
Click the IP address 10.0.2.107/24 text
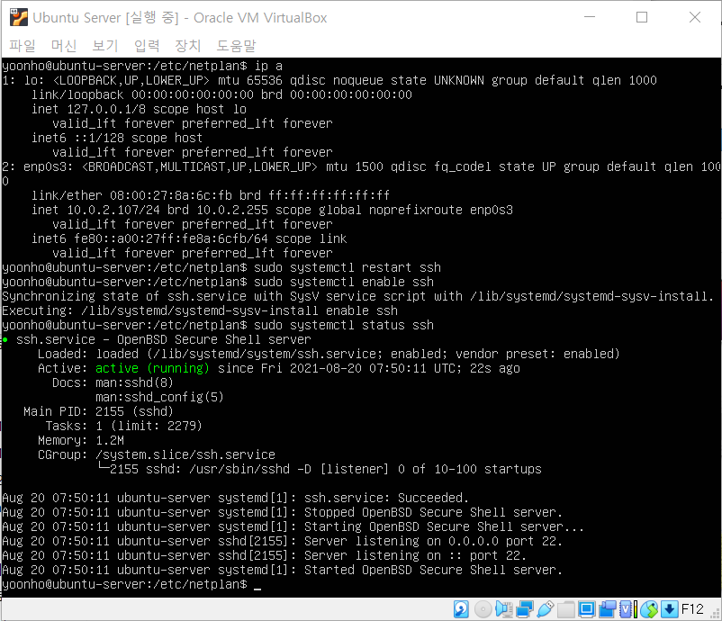click(x=113, y=210)
